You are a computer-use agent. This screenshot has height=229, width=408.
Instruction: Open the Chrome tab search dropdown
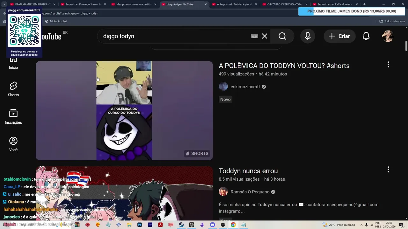(4, 4)
